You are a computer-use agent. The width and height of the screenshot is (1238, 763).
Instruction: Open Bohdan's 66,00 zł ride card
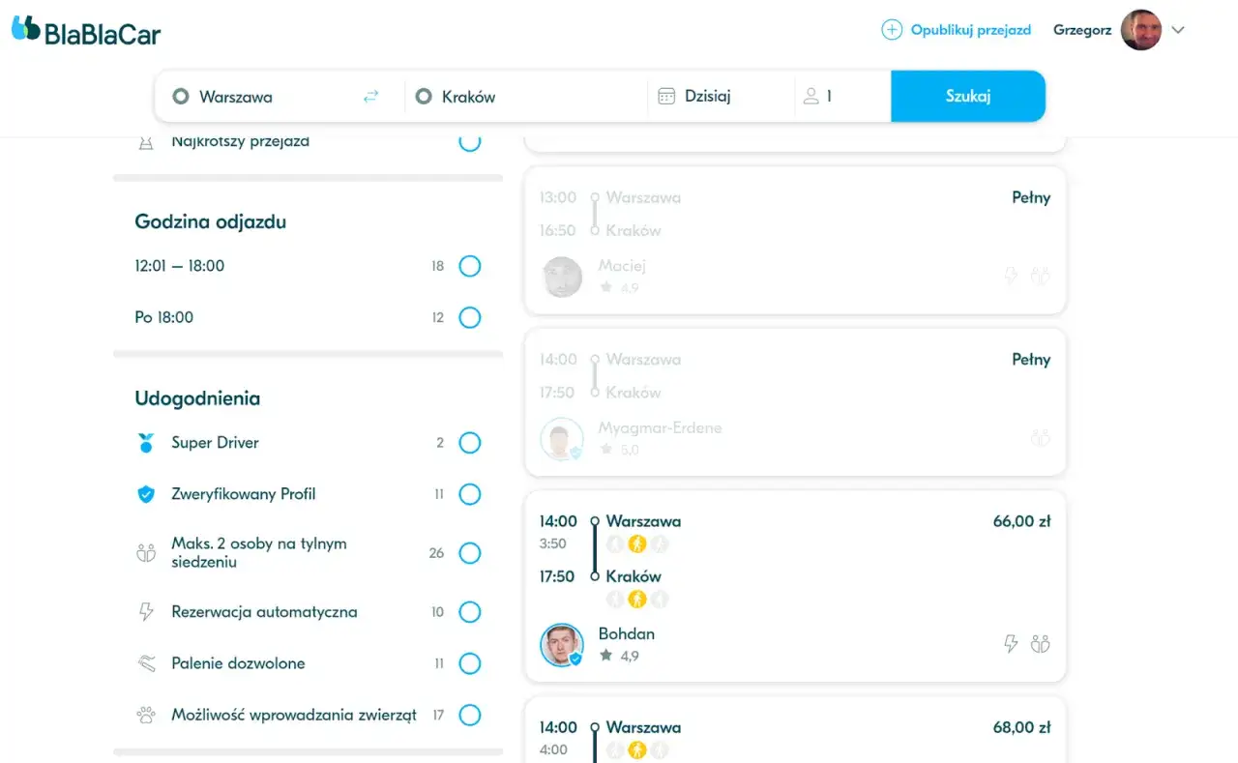pyautogui.click(x=795, y=585)
